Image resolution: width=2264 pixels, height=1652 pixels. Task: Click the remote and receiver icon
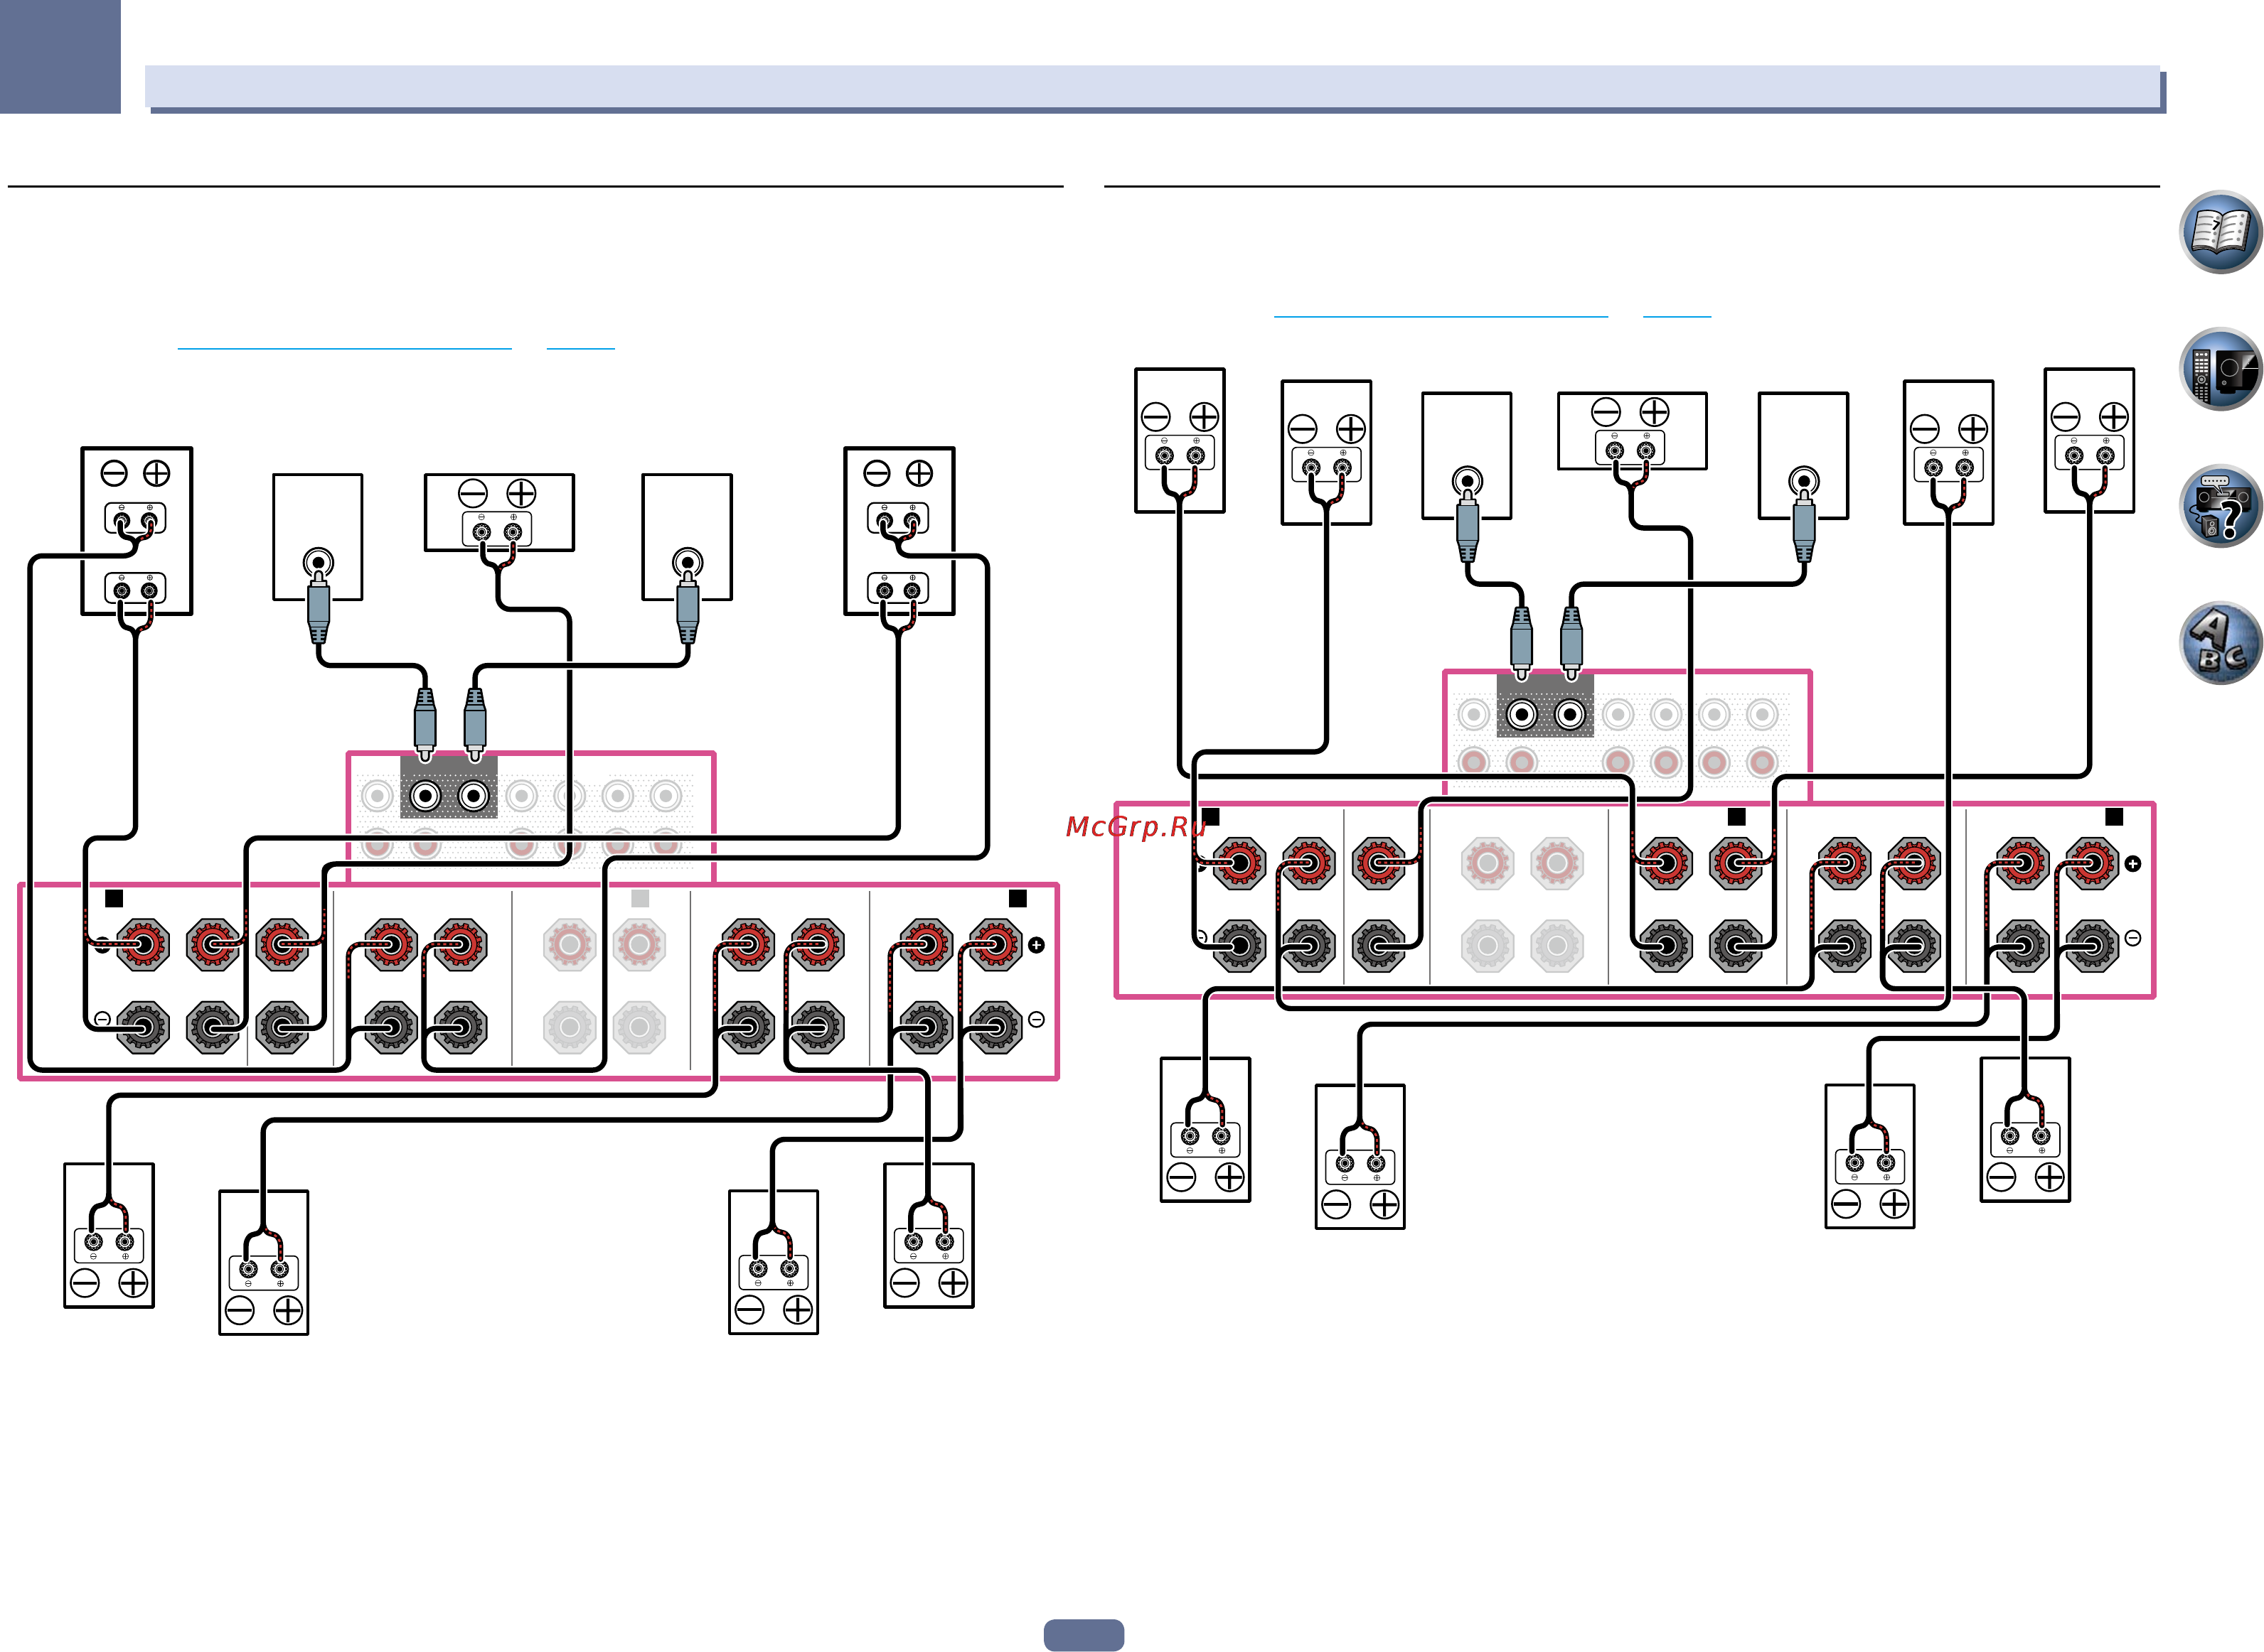click(x=2220, y=369)
